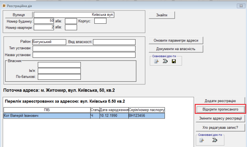247x147 pixels.
Task: Click the scanner icon in the lower scanned documents group
Action: coord(214,141)
